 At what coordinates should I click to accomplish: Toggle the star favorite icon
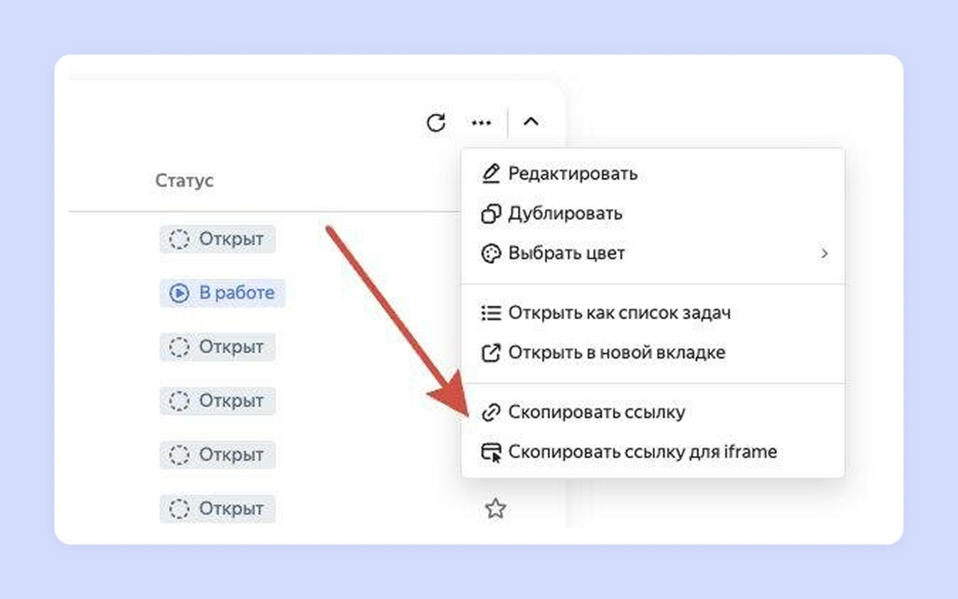point(495,510)
